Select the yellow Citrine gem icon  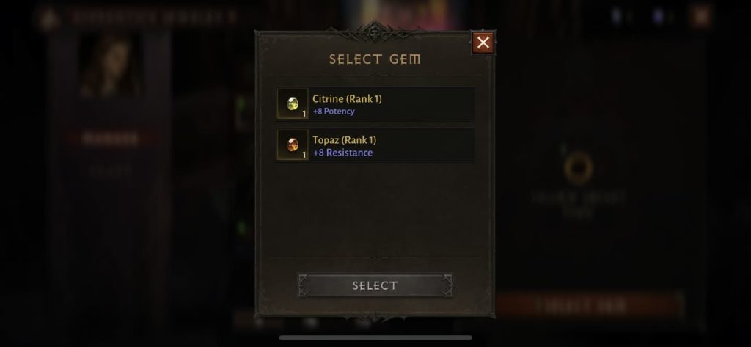[292, 103]
